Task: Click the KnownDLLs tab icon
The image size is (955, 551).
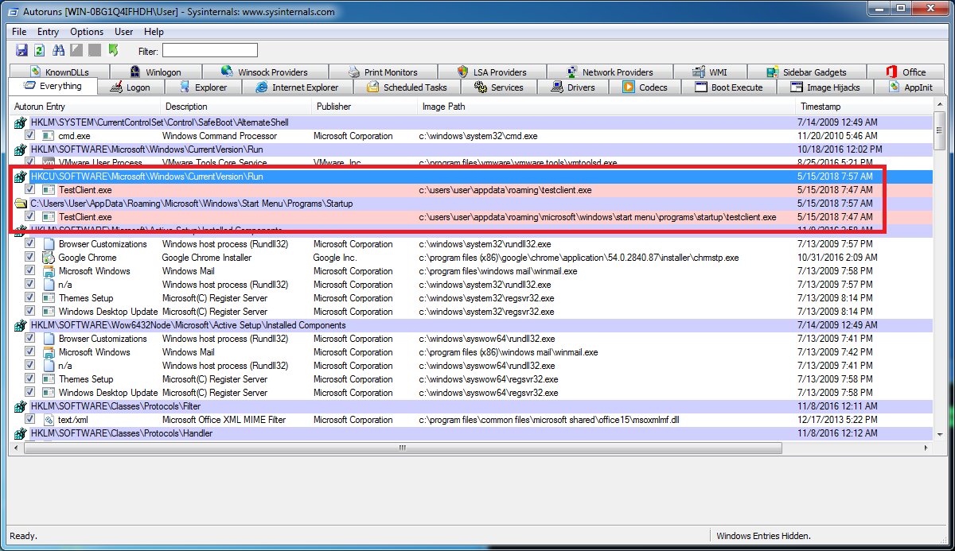Action: click(x=33, y=72)
